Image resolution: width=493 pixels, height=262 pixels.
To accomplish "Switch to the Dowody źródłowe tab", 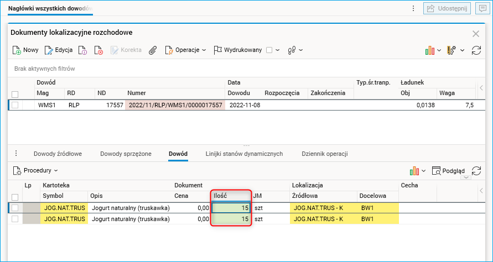I will point(58,154).
